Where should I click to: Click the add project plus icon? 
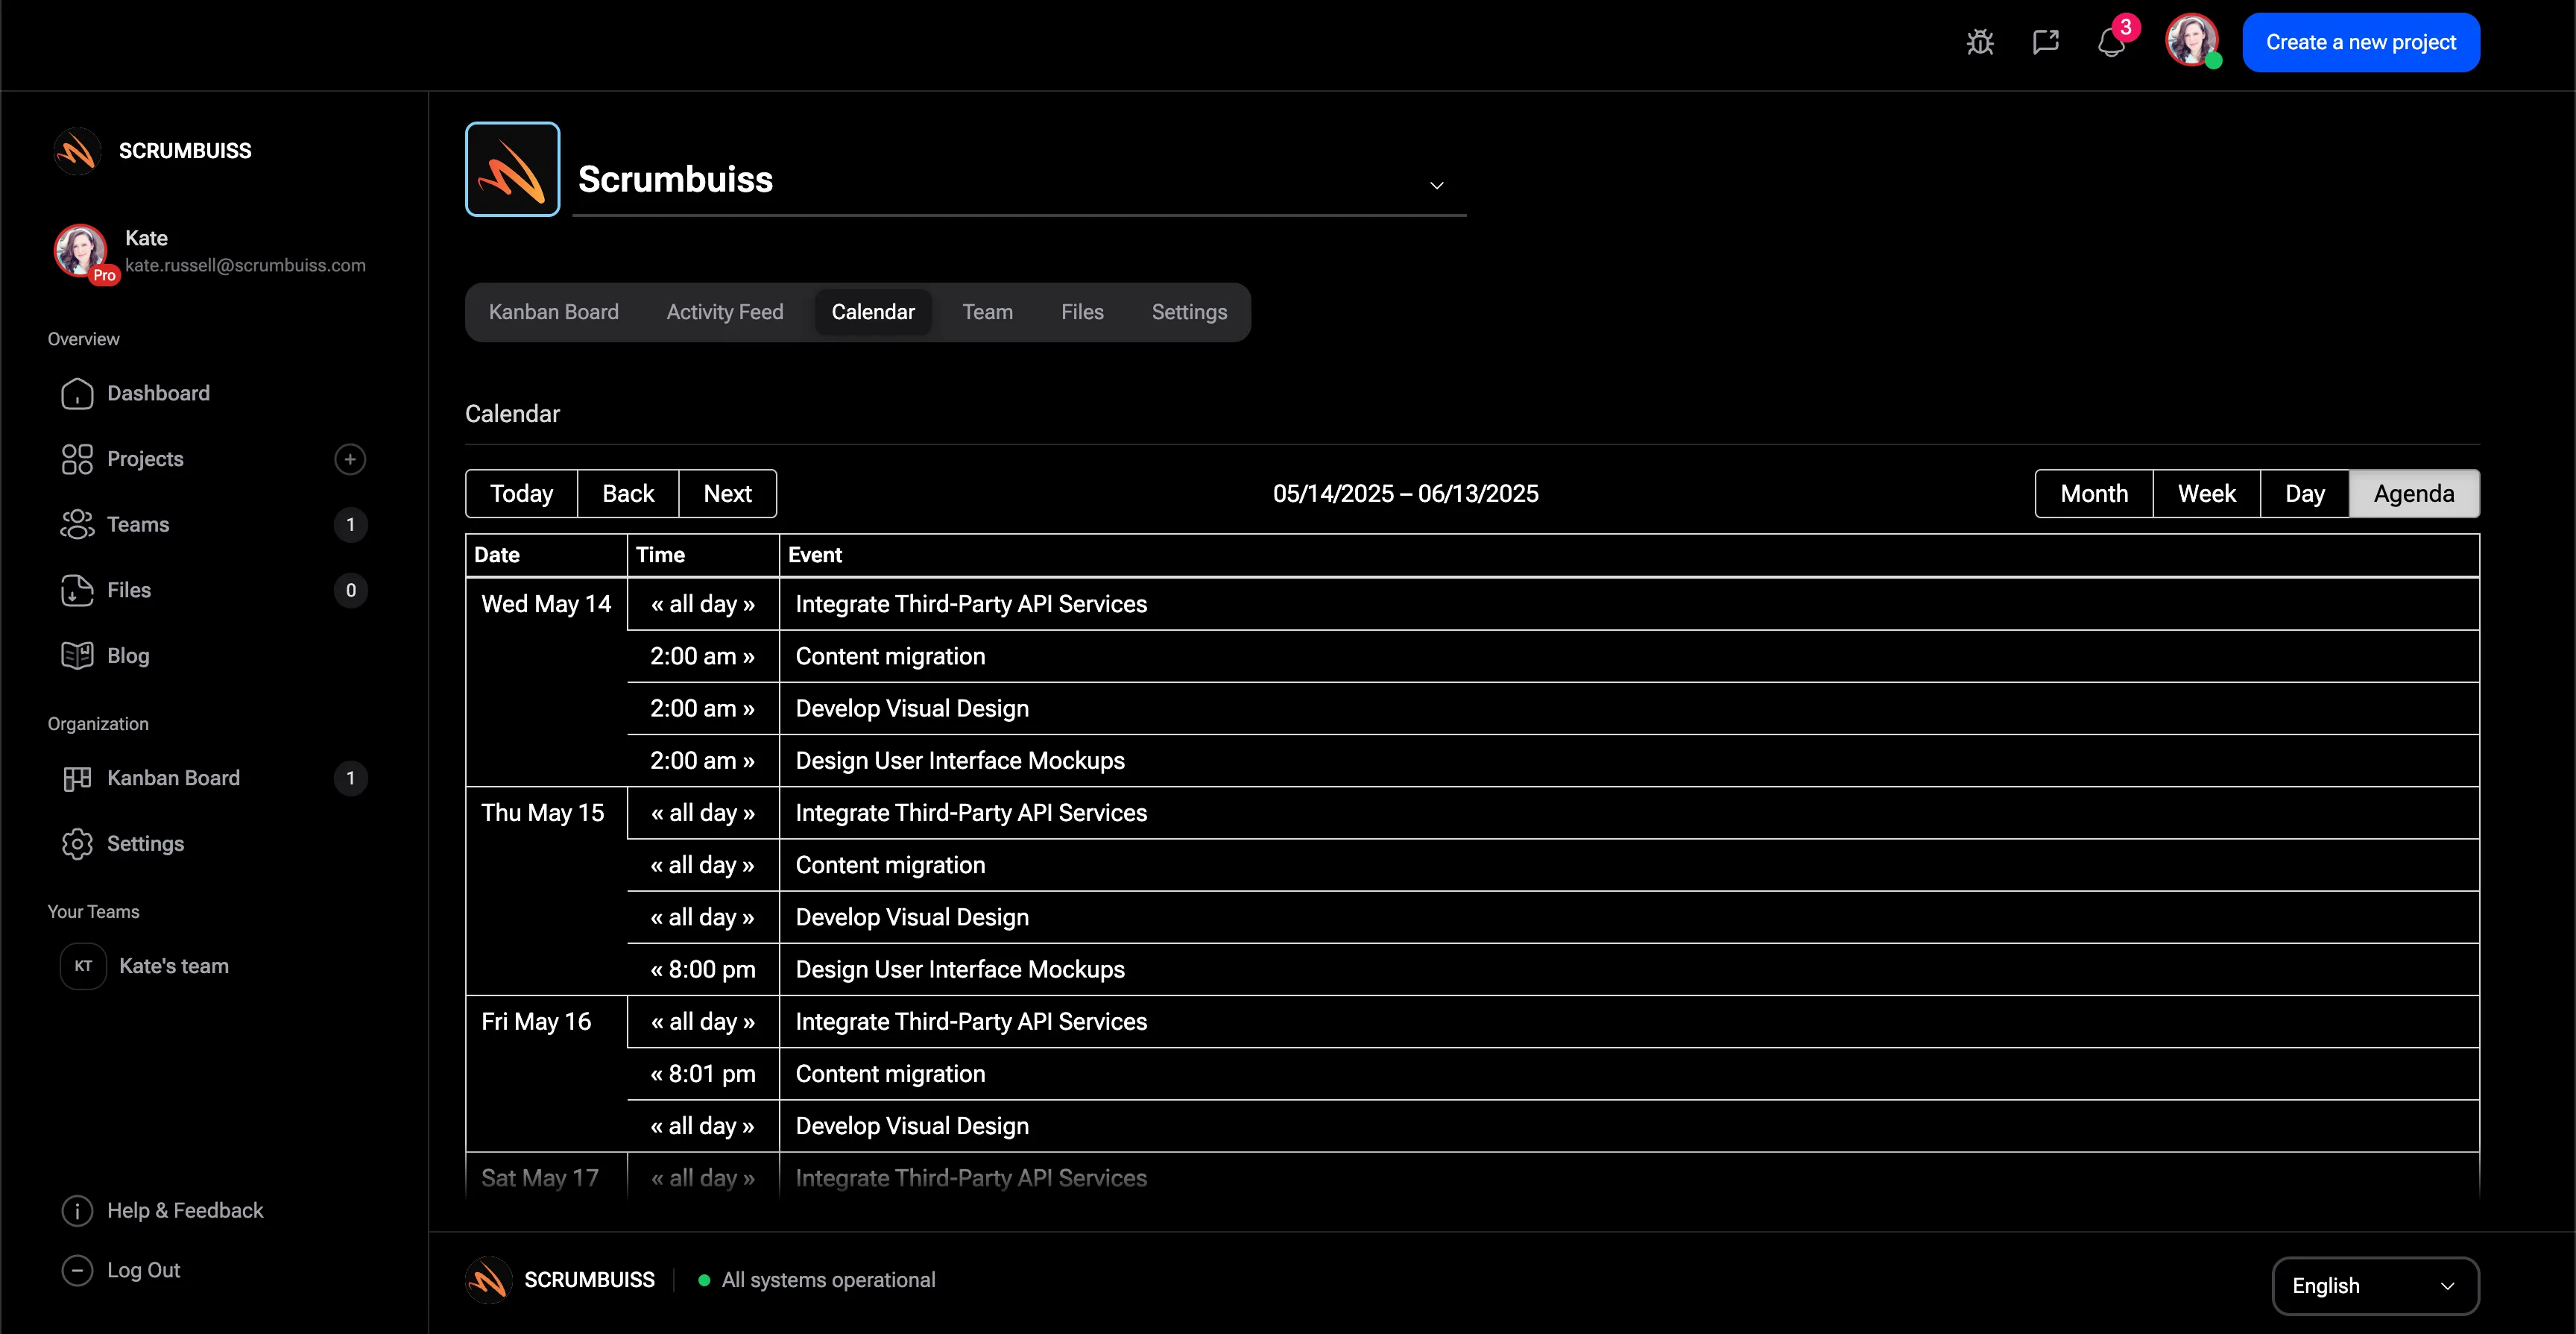point(349,459)
